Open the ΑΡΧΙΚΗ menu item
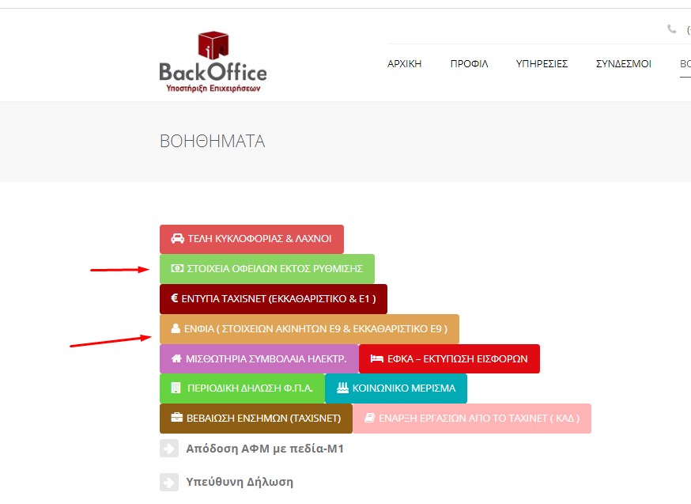Viewport: 691px width, 504px height. tap(404, 64)
